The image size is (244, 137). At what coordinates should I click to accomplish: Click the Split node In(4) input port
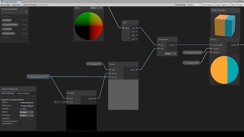click(124, 28)
